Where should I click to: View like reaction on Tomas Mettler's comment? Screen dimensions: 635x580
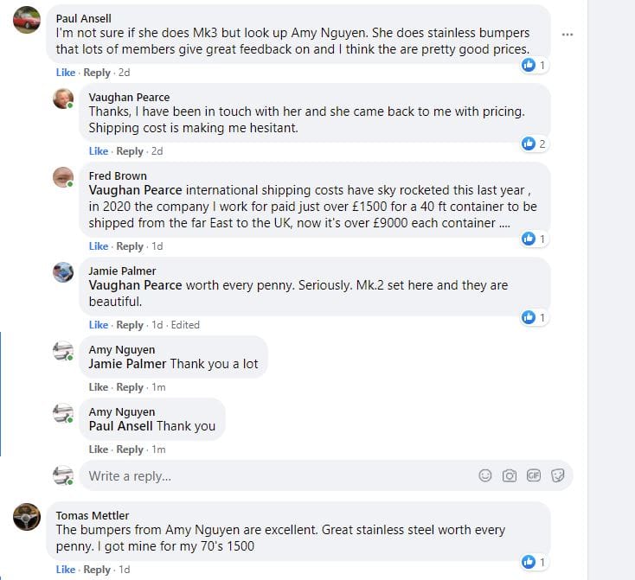(x=533, y=562)
